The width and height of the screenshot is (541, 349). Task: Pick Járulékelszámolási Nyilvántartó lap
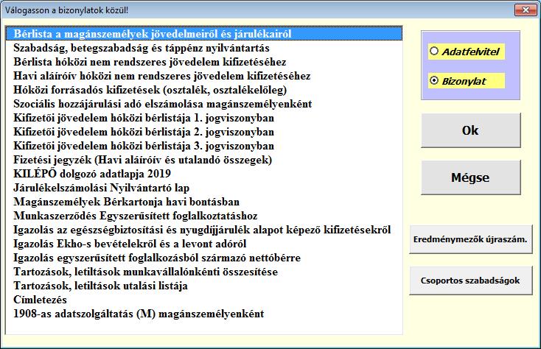[x=204, y=188]
